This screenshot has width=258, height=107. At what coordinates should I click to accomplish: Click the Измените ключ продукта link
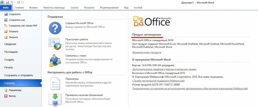[147, 52]
